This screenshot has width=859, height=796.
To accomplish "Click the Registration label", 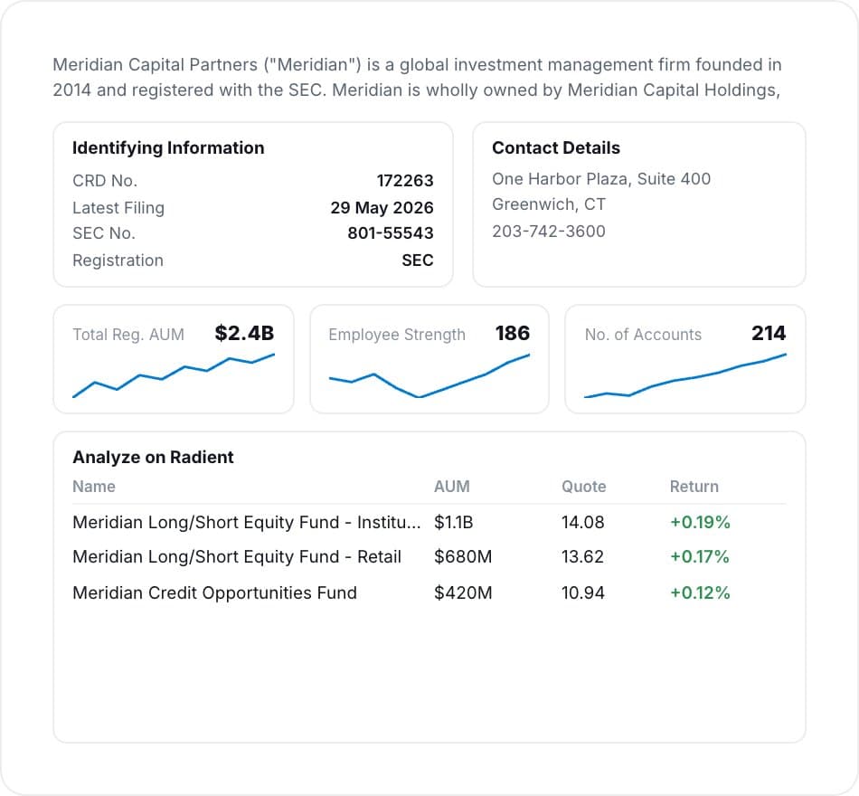I will click(x=118, y=261).
